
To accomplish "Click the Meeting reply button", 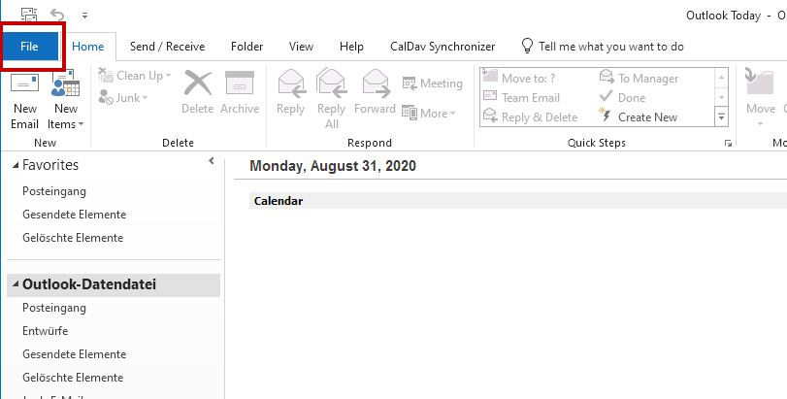I will (432, 83).
